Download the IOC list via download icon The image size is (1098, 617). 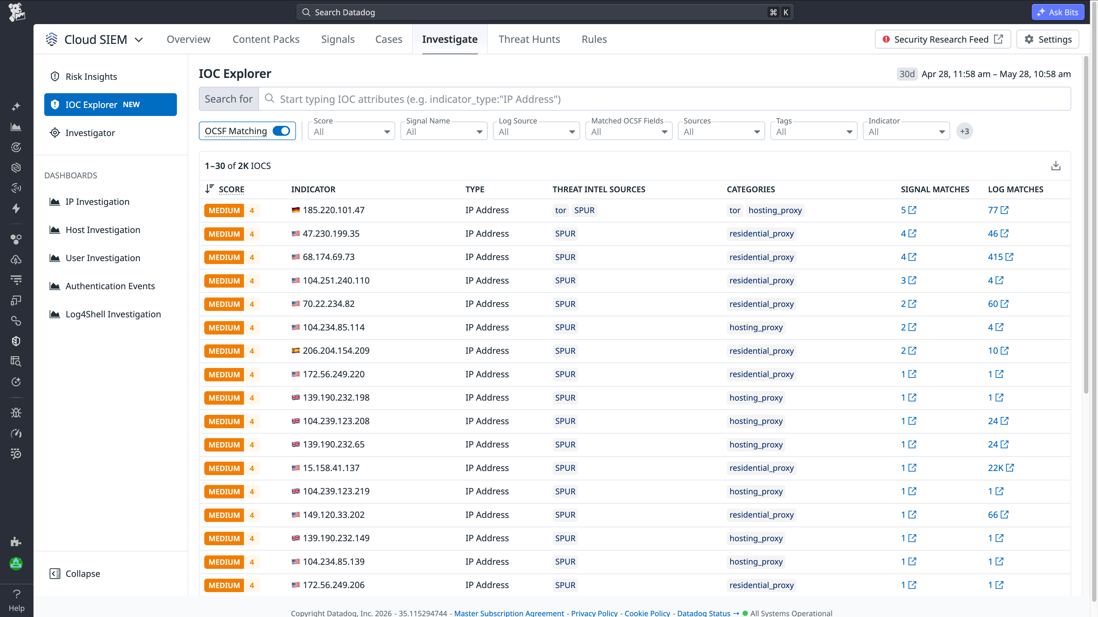[1056, 166]
